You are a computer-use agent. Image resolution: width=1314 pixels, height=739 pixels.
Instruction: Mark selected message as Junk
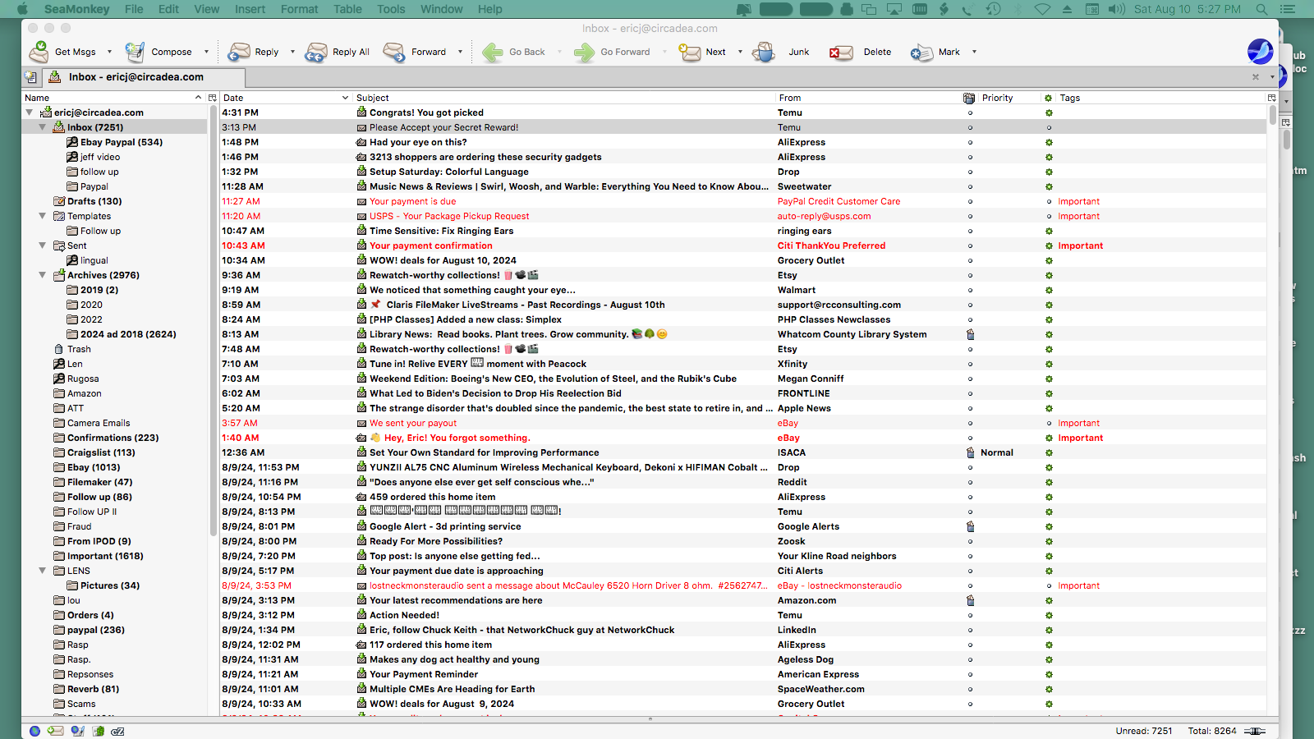pyautogui.click(x=764, y=52)
